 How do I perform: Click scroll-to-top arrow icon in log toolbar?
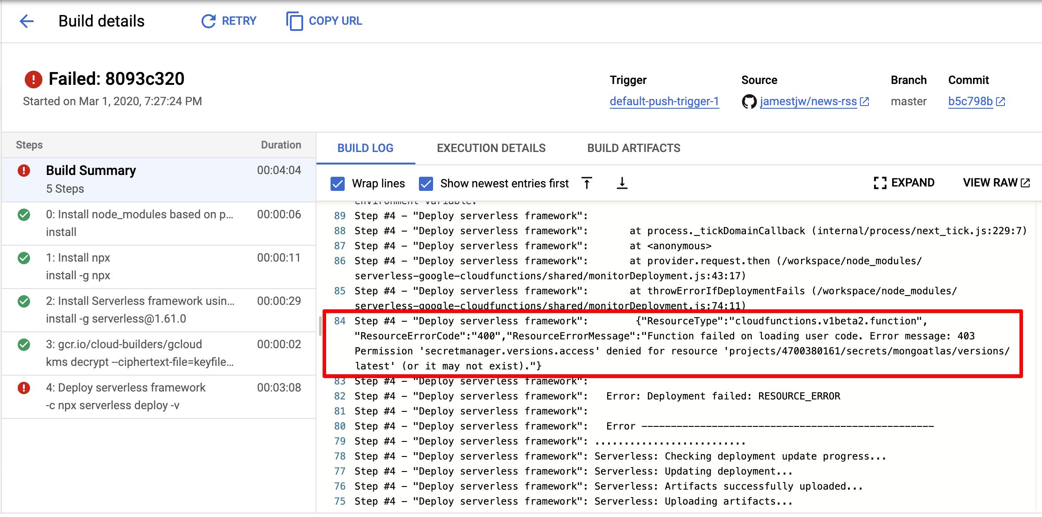click(x=587, y=183)
